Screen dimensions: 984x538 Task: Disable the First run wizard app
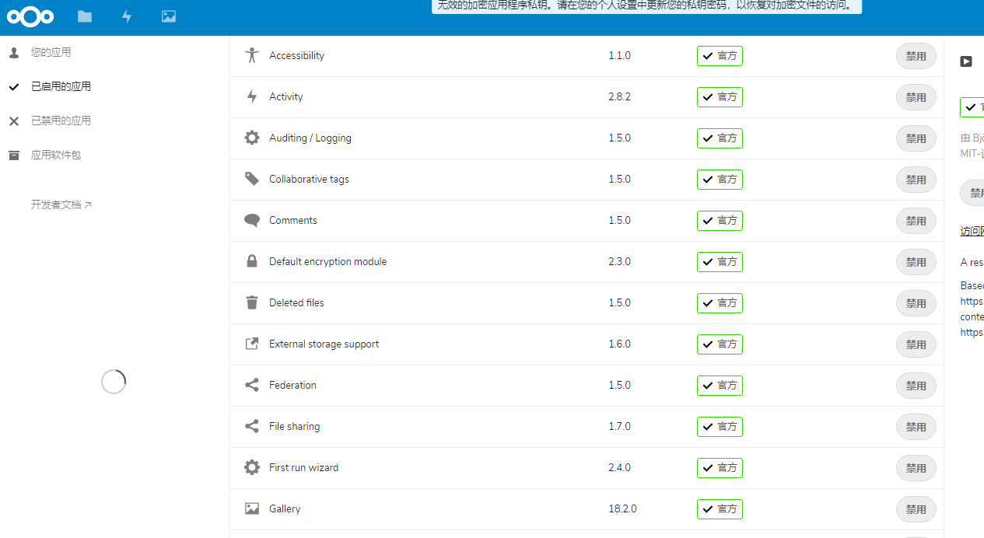coord(916,468)
